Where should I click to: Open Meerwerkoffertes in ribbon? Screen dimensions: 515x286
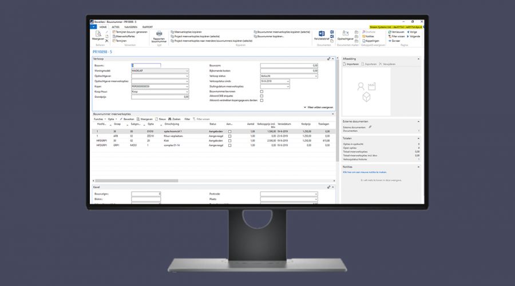(124, 37)
